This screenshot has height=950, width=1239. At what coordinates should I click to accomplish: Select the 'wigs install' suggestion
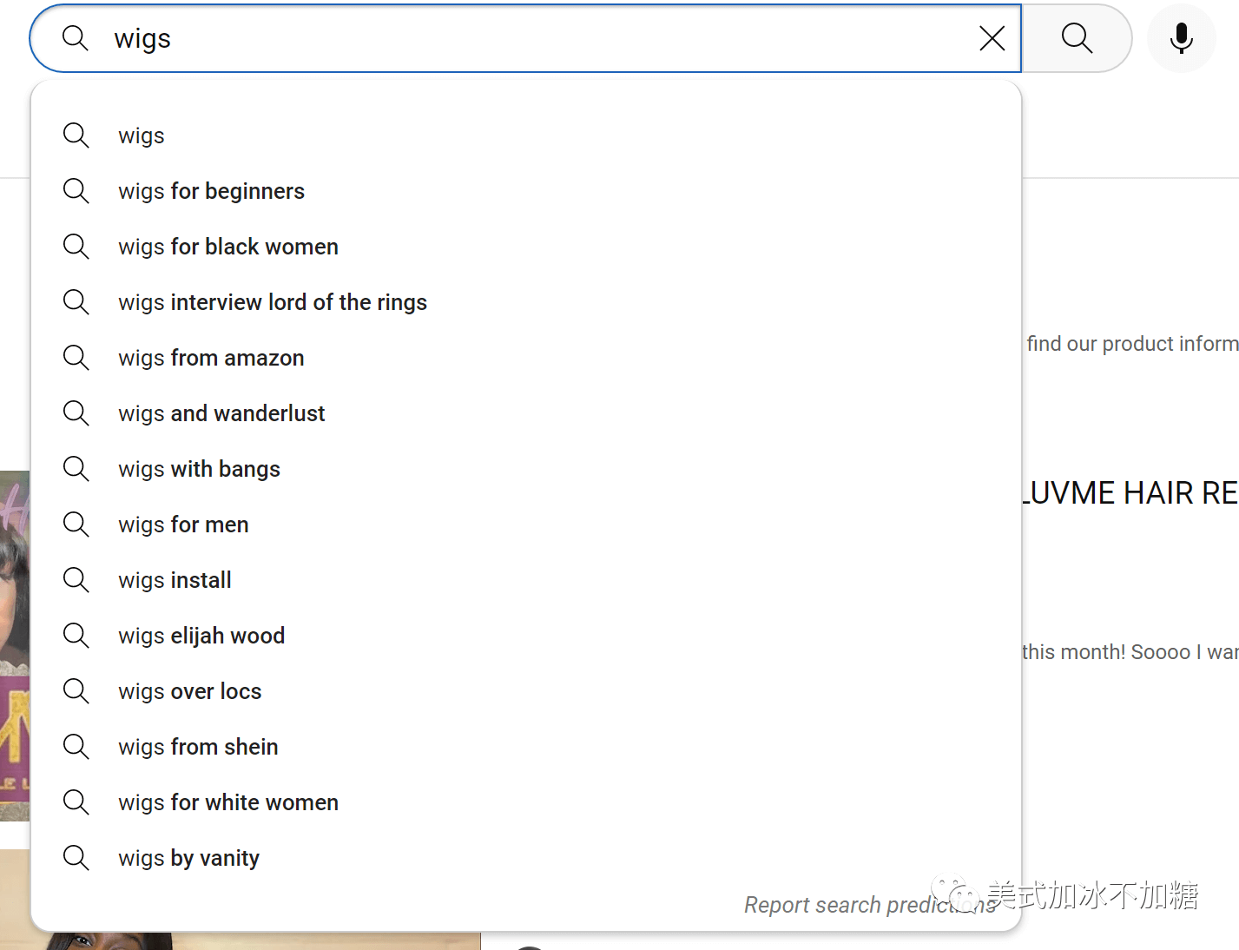tap(175, 580)
